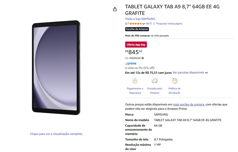Click the info icon next to R$899,00
This screenshot has height=152, width=238.
tap(143, 58)
